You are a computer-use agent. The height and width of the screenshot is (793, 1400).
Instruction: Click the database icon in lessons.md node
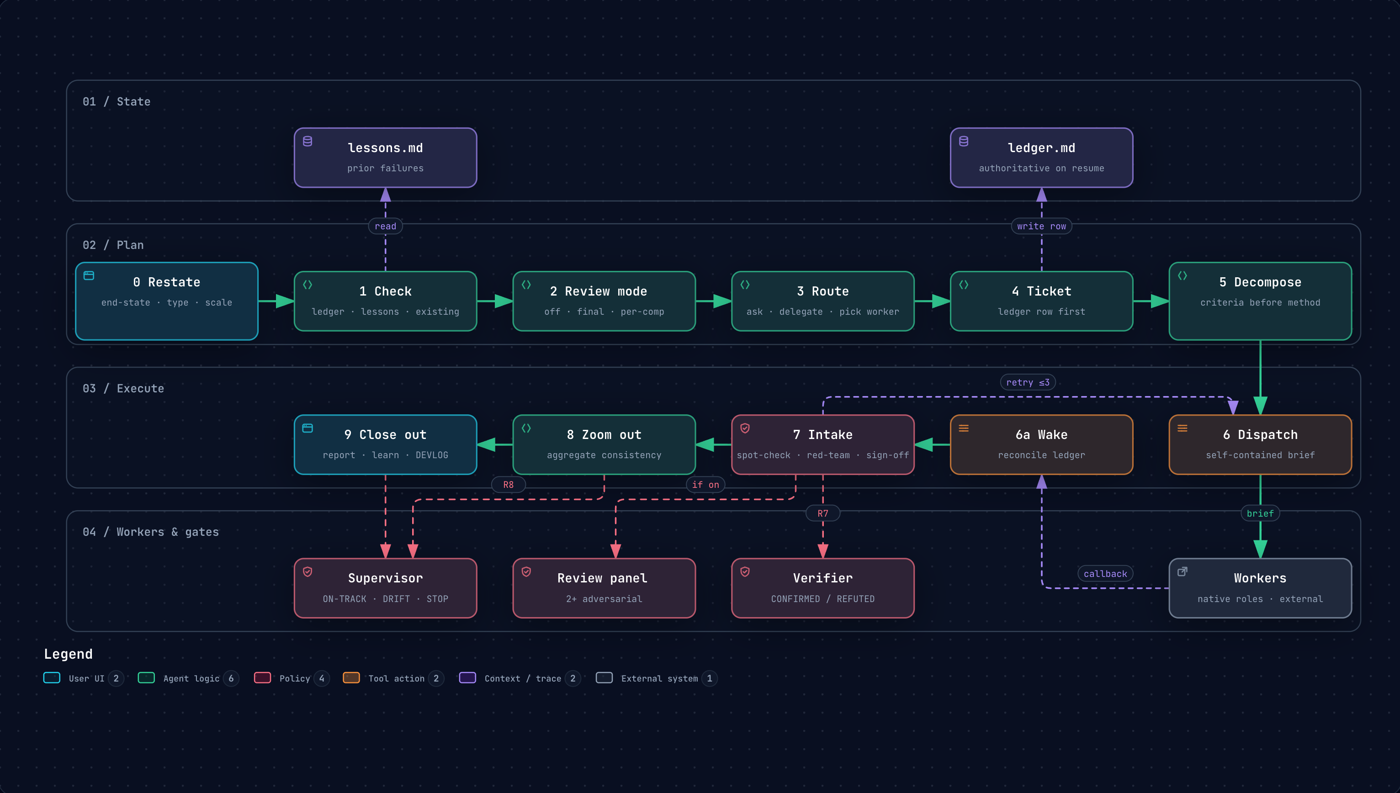coord(307,141)
